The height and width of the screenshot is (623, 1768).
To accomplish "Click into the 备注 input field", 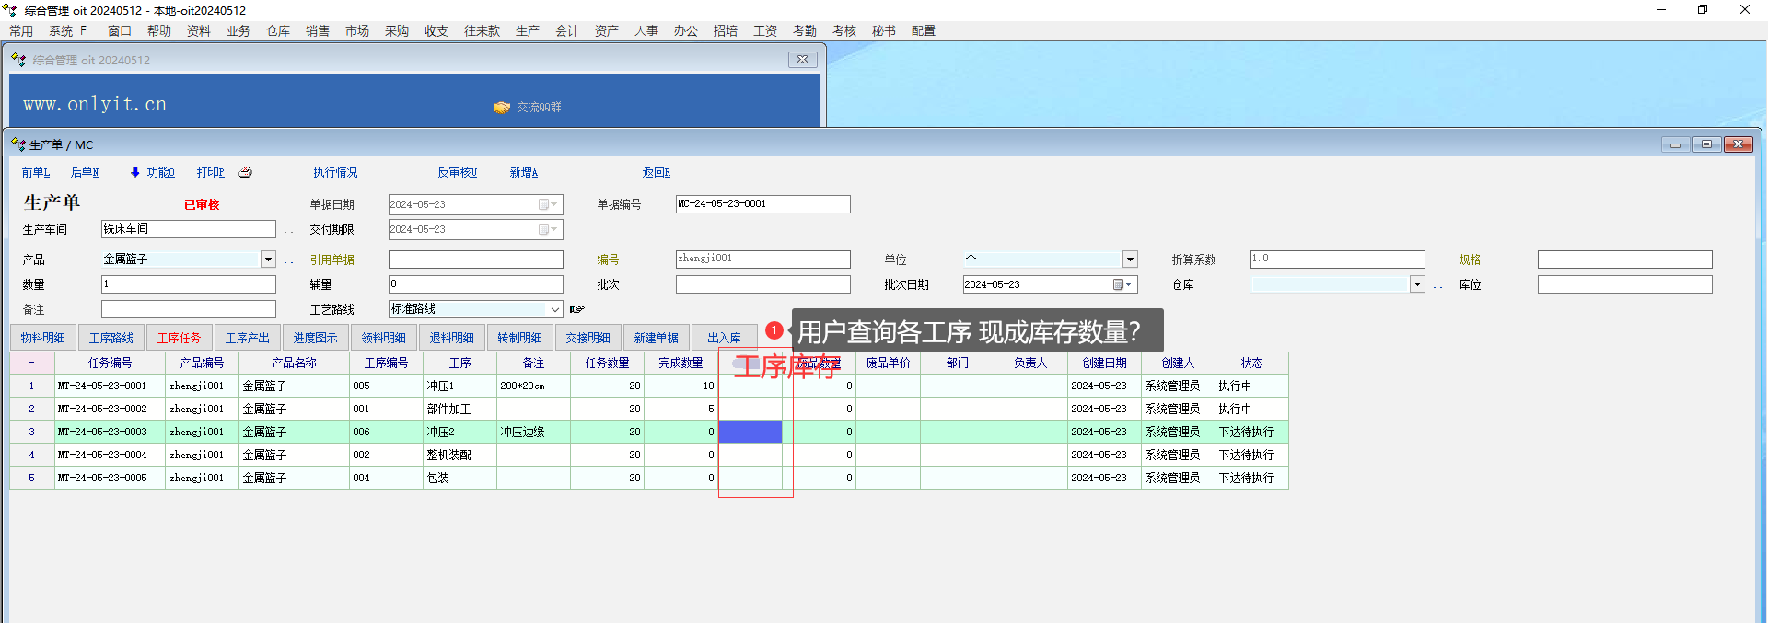I will (188, 309).
